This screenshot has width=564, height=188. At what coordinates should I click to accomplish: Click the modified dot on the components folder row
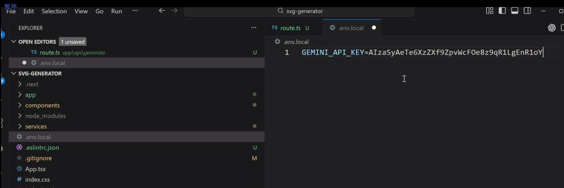tap(255, 105)
